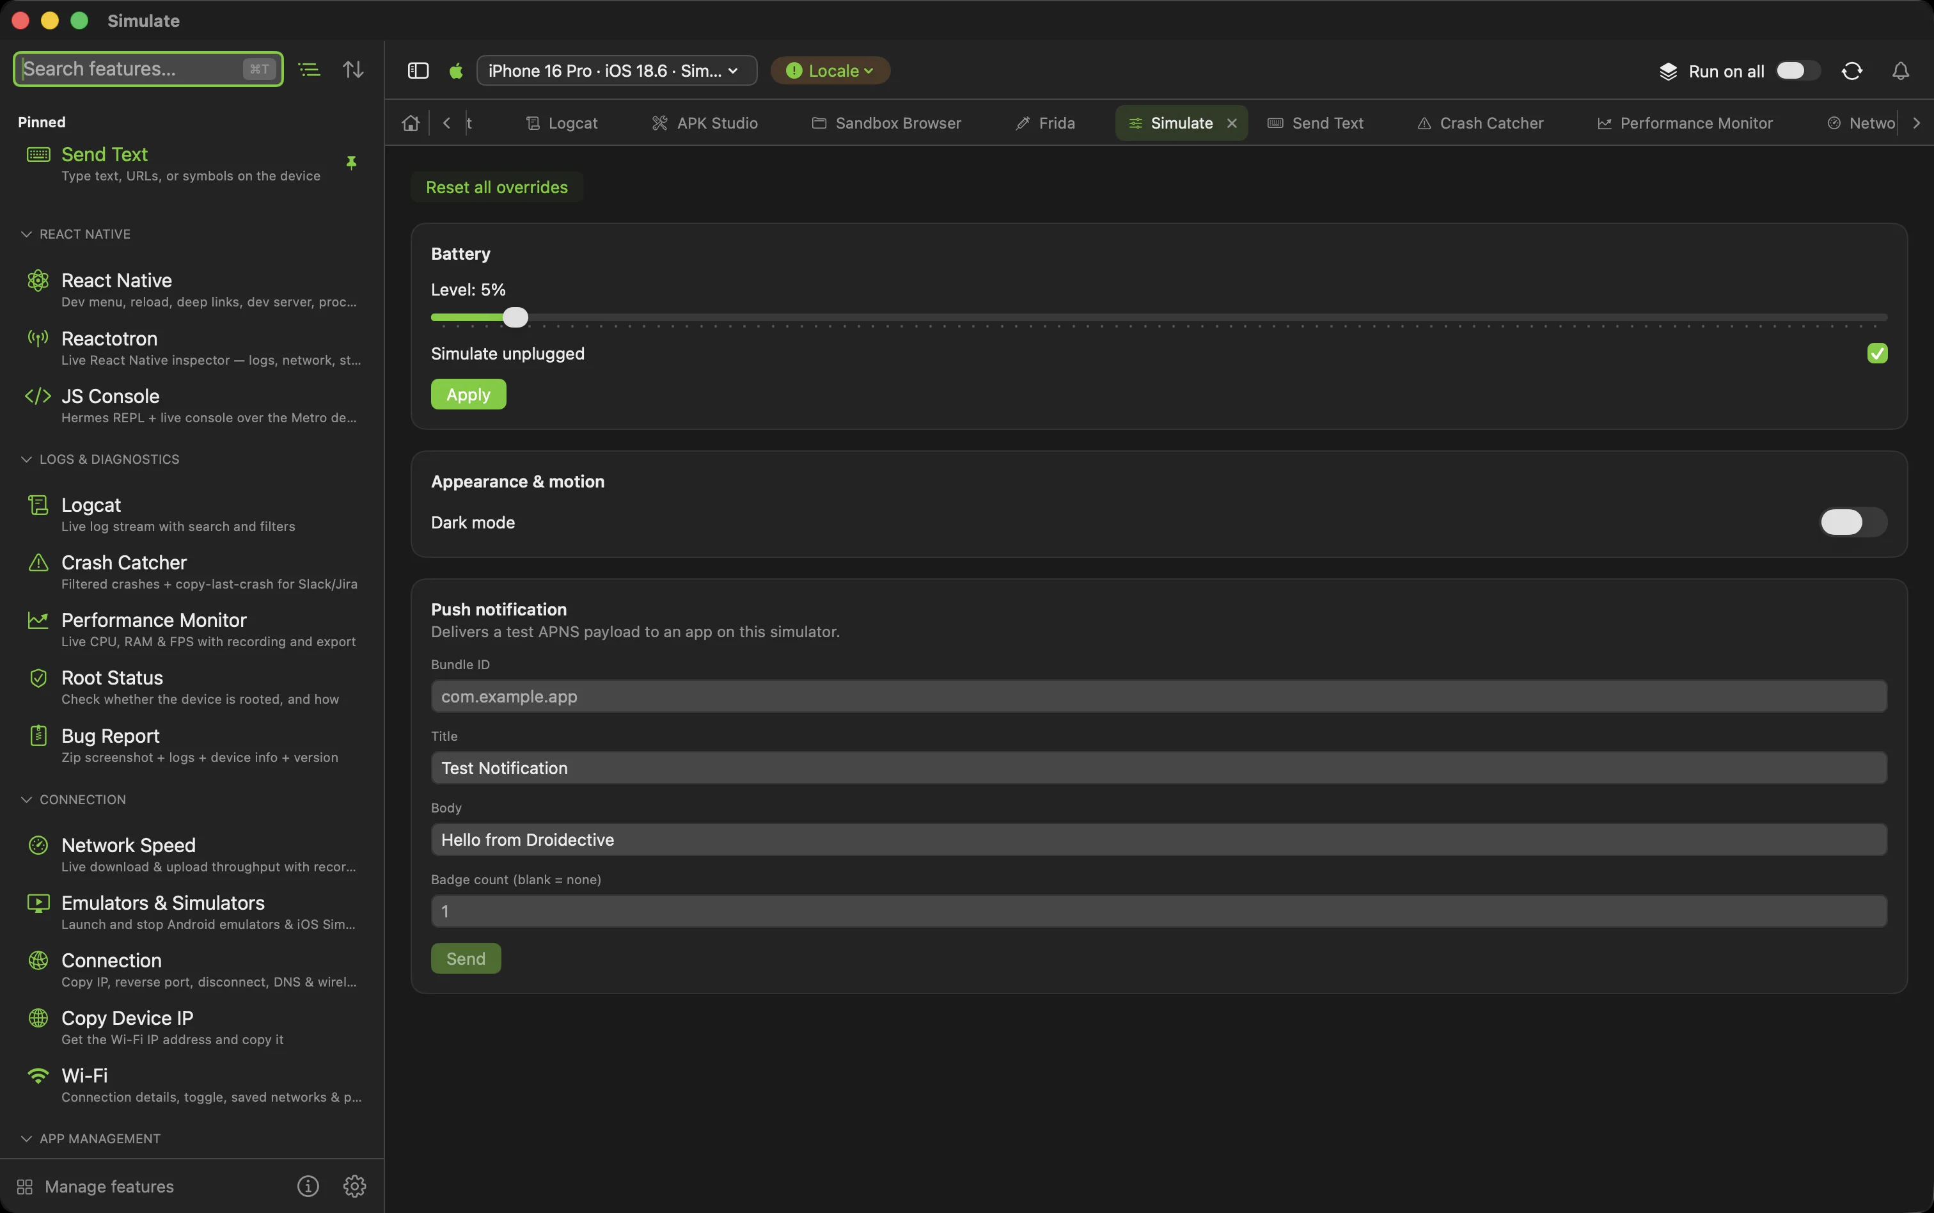The width and height of the screenshot is (1934, 1213).
Task: Click the Performance Monitor chart icon in sidebar
Action: [x=38, y=620]
